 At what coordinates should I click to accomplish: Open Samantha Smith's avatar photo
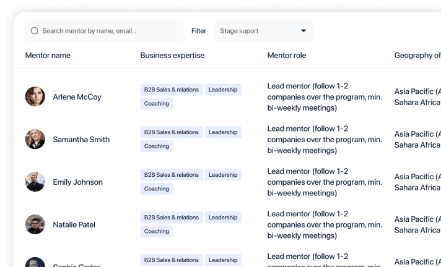35,139
